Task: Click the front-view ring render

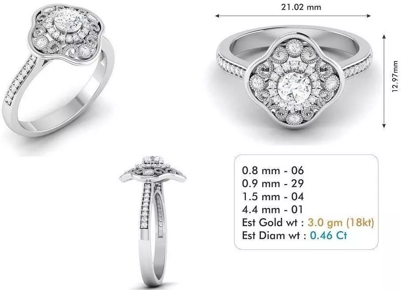Action: point(294,77)
